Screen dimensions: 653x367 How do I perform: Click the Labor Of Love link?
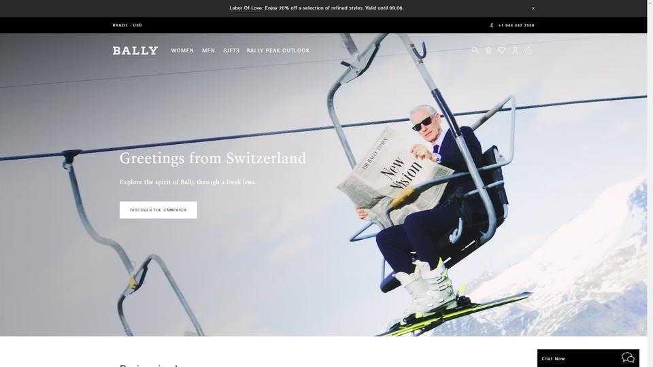(246, 8)
